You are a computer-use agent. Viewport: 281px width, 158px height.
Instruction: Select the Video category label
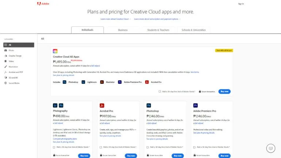11,61
